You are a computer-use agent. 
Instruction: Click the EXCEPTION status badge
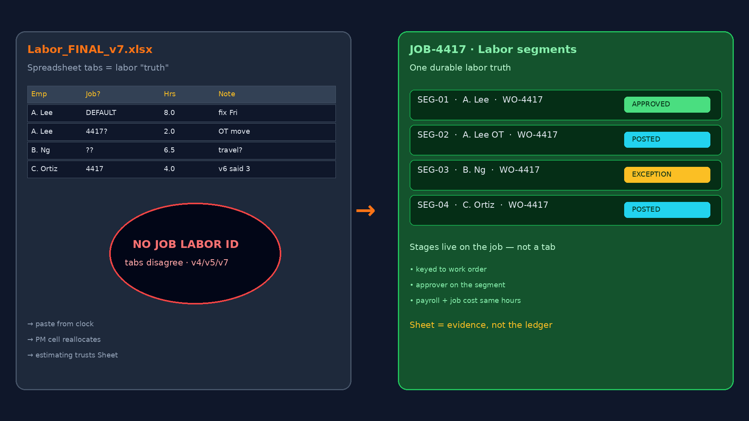click(x=667, y=175)
